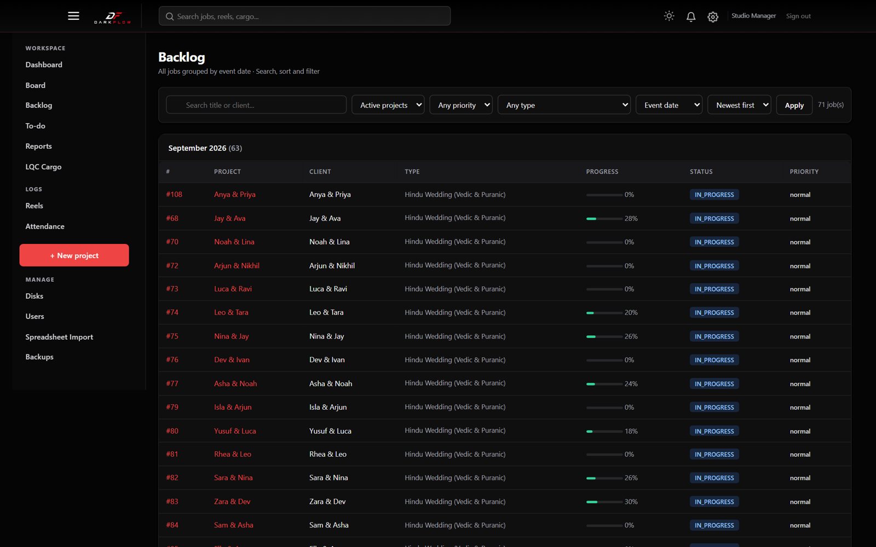
Task: Open project link Anya & Priya
Action: click(x=234, y=194)
